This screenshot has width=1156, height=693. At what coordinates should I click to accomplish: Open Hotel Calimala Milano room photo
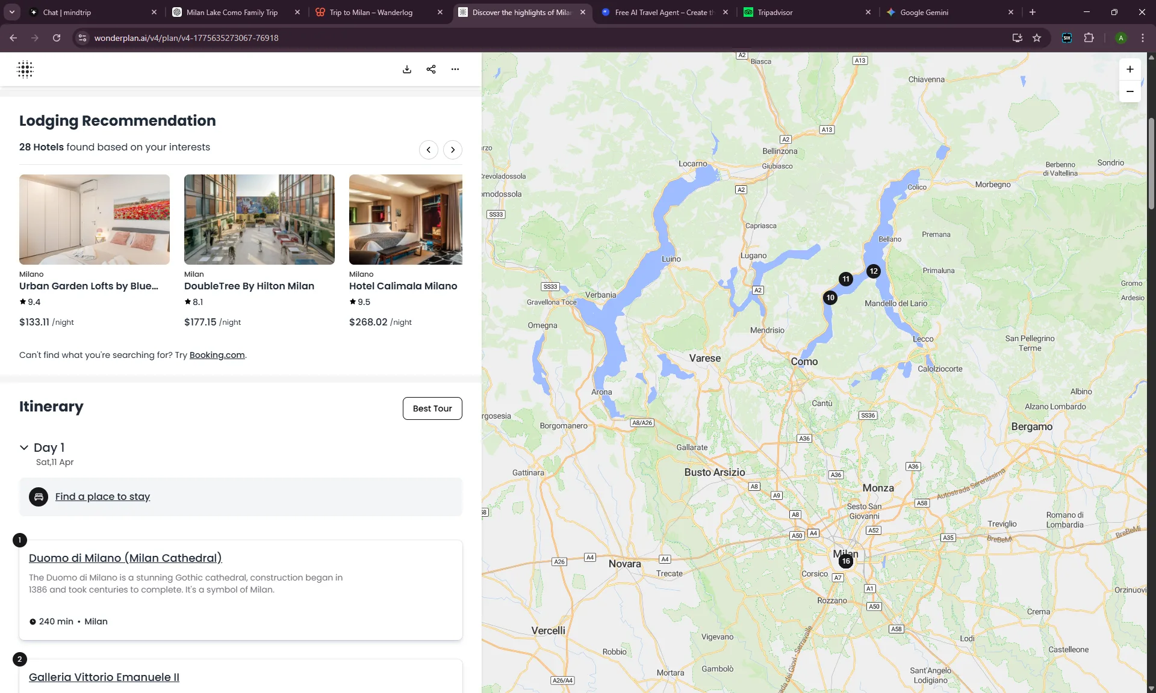(406, 220)
